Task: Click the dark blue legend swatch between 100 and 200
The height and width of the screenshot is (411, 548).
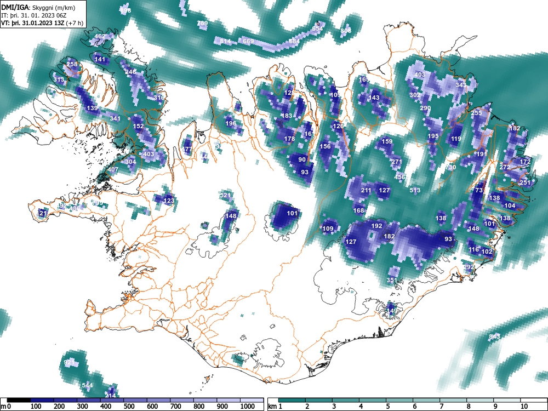Action: click(x=42, y=400)
